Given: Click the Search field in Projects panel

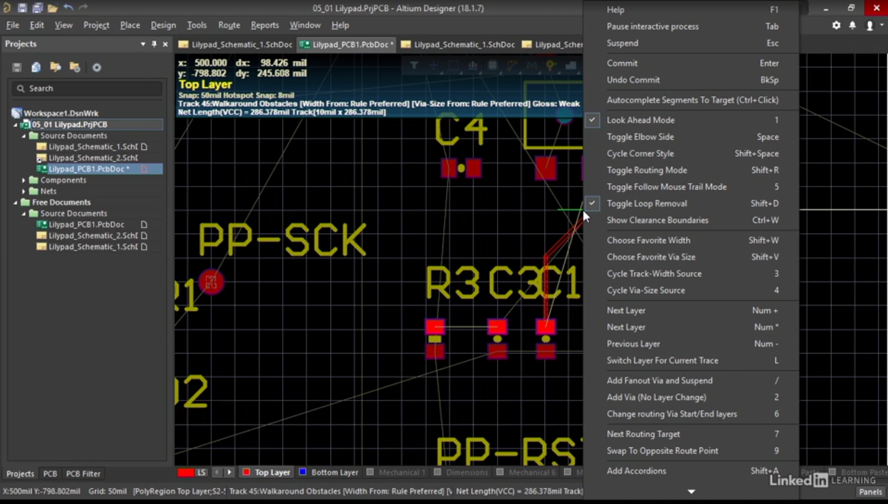Looking at the screenshot, I should [87, 88].
